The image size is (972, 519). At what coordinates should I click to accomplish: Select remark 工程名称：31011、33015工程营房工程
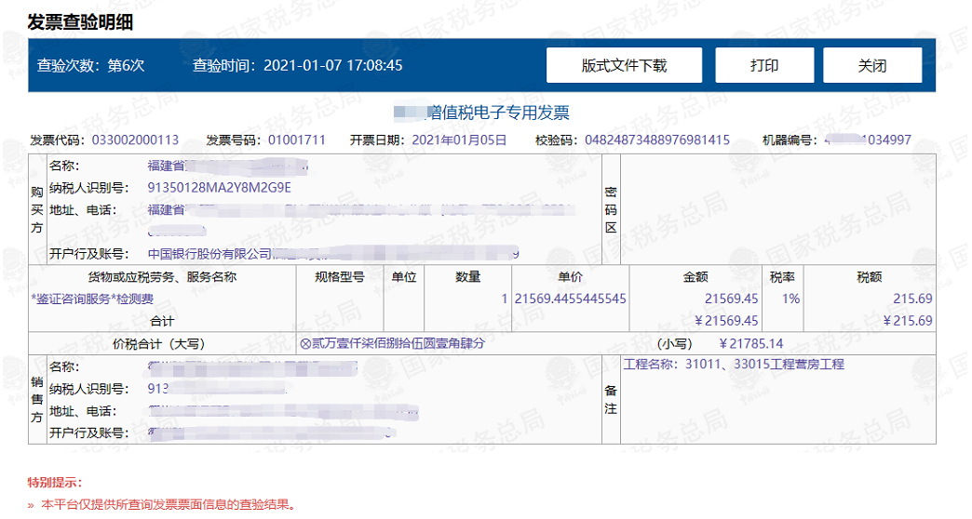[734, 365]
